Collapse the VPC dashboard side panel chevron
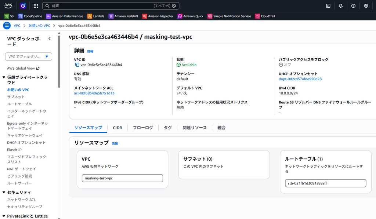Screen dimensions: 376x219 coord(50,39)
